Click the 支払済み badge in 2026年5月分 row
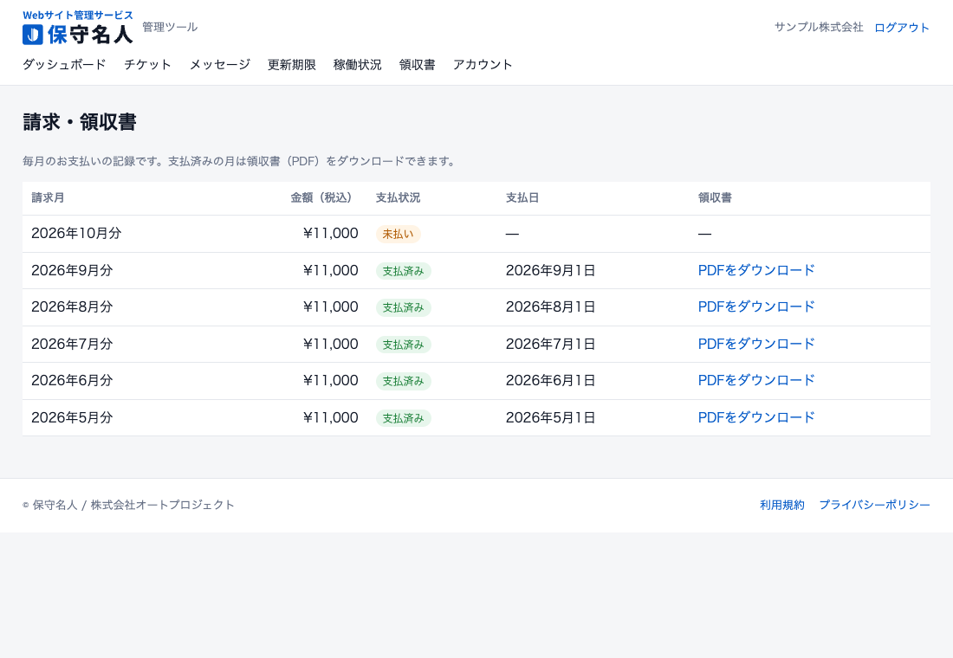 404,418
